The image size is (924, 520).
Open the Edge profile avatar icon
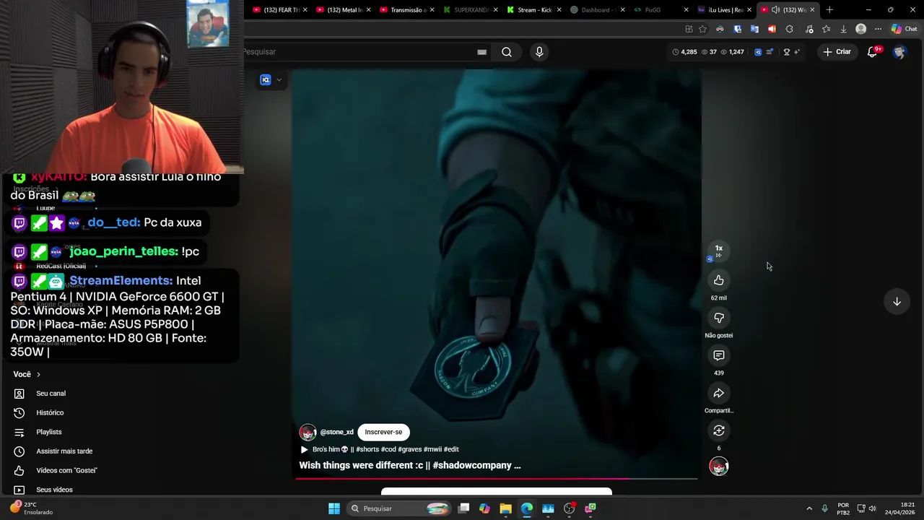[x=860, y=29]
